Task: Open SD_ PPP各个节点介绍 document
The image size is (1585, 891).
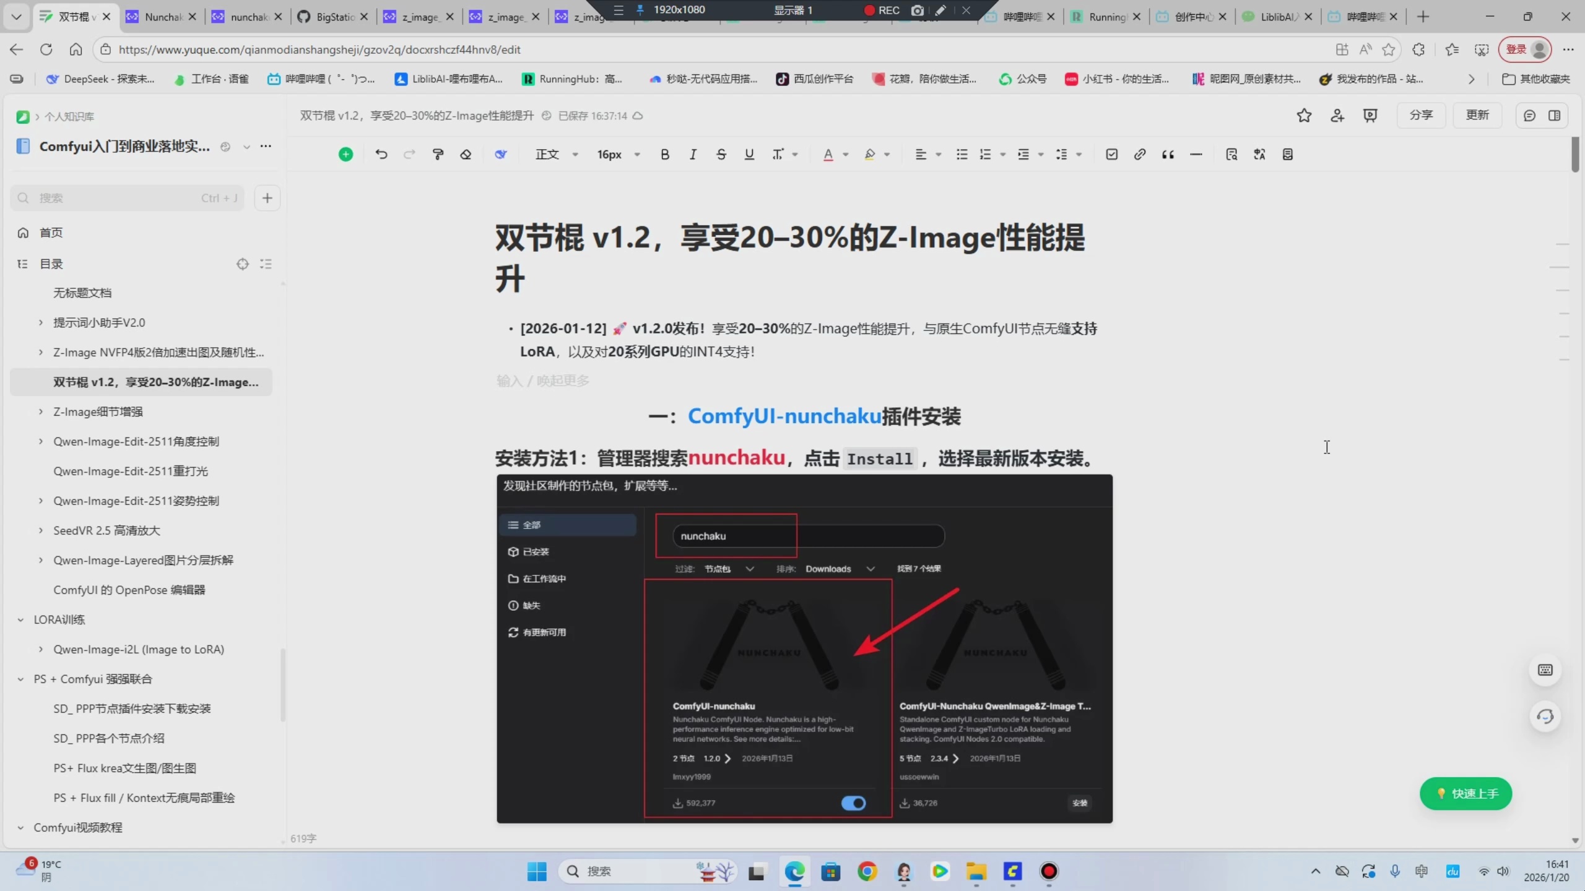Action: click(x=109, y=738)
